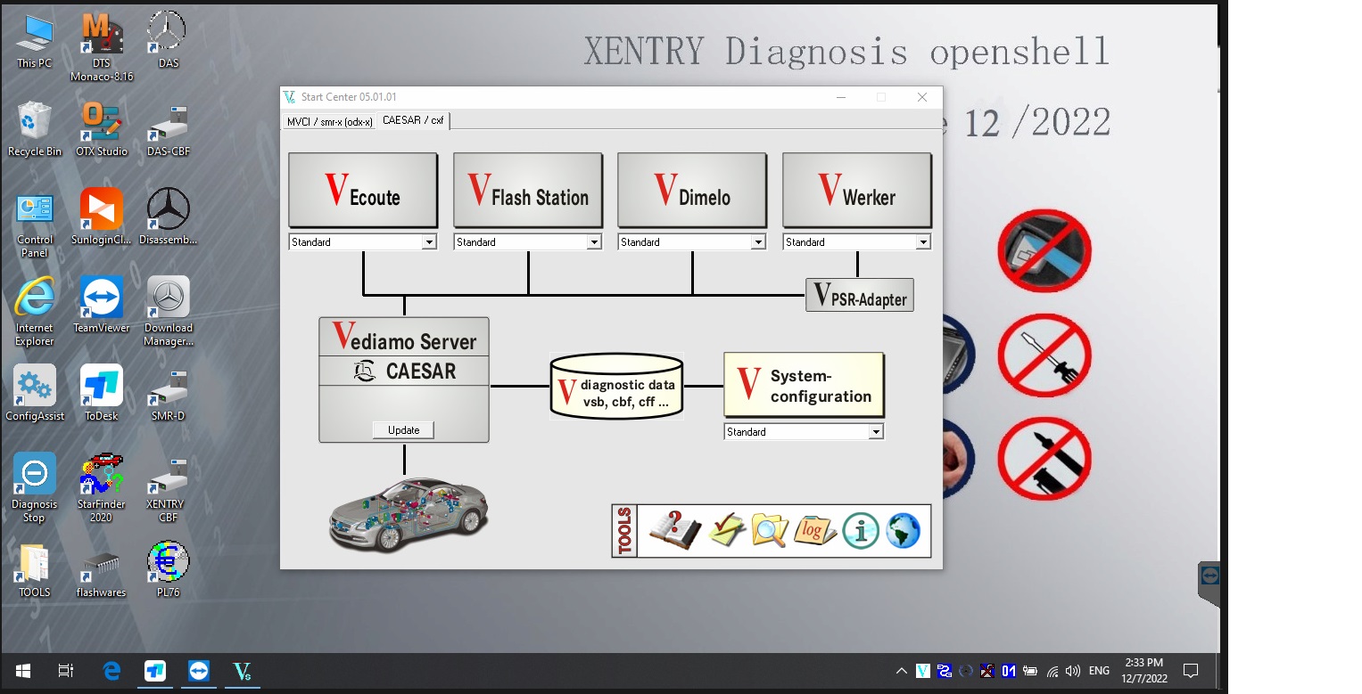Click the car illustration below Vediamo Server
Viewport: 1362px width, 694px height.
coord(409,514)
